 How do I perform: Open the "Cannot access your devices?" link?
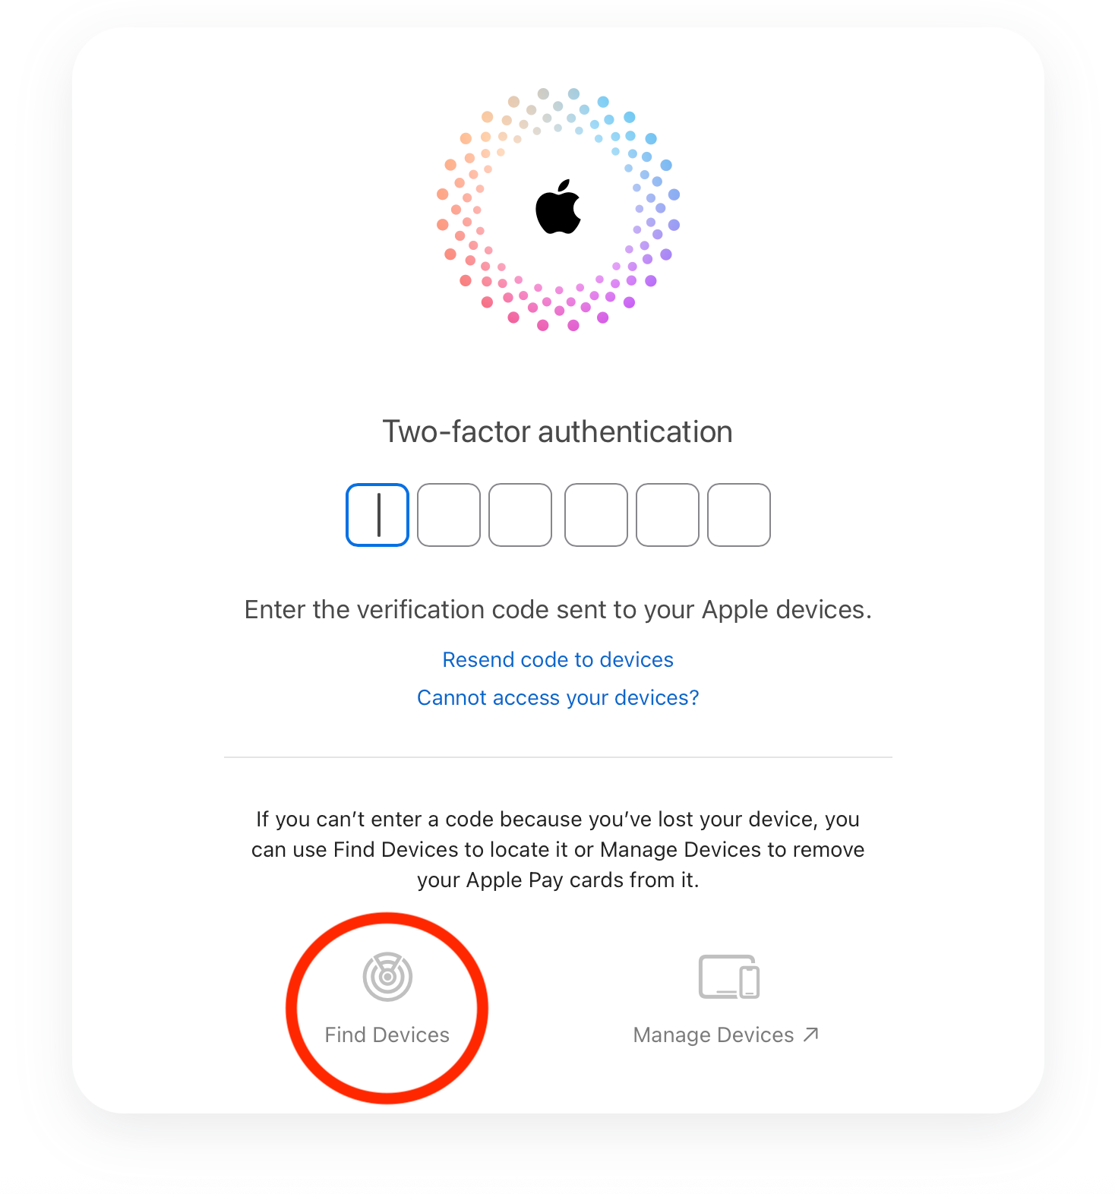(557, 697)
